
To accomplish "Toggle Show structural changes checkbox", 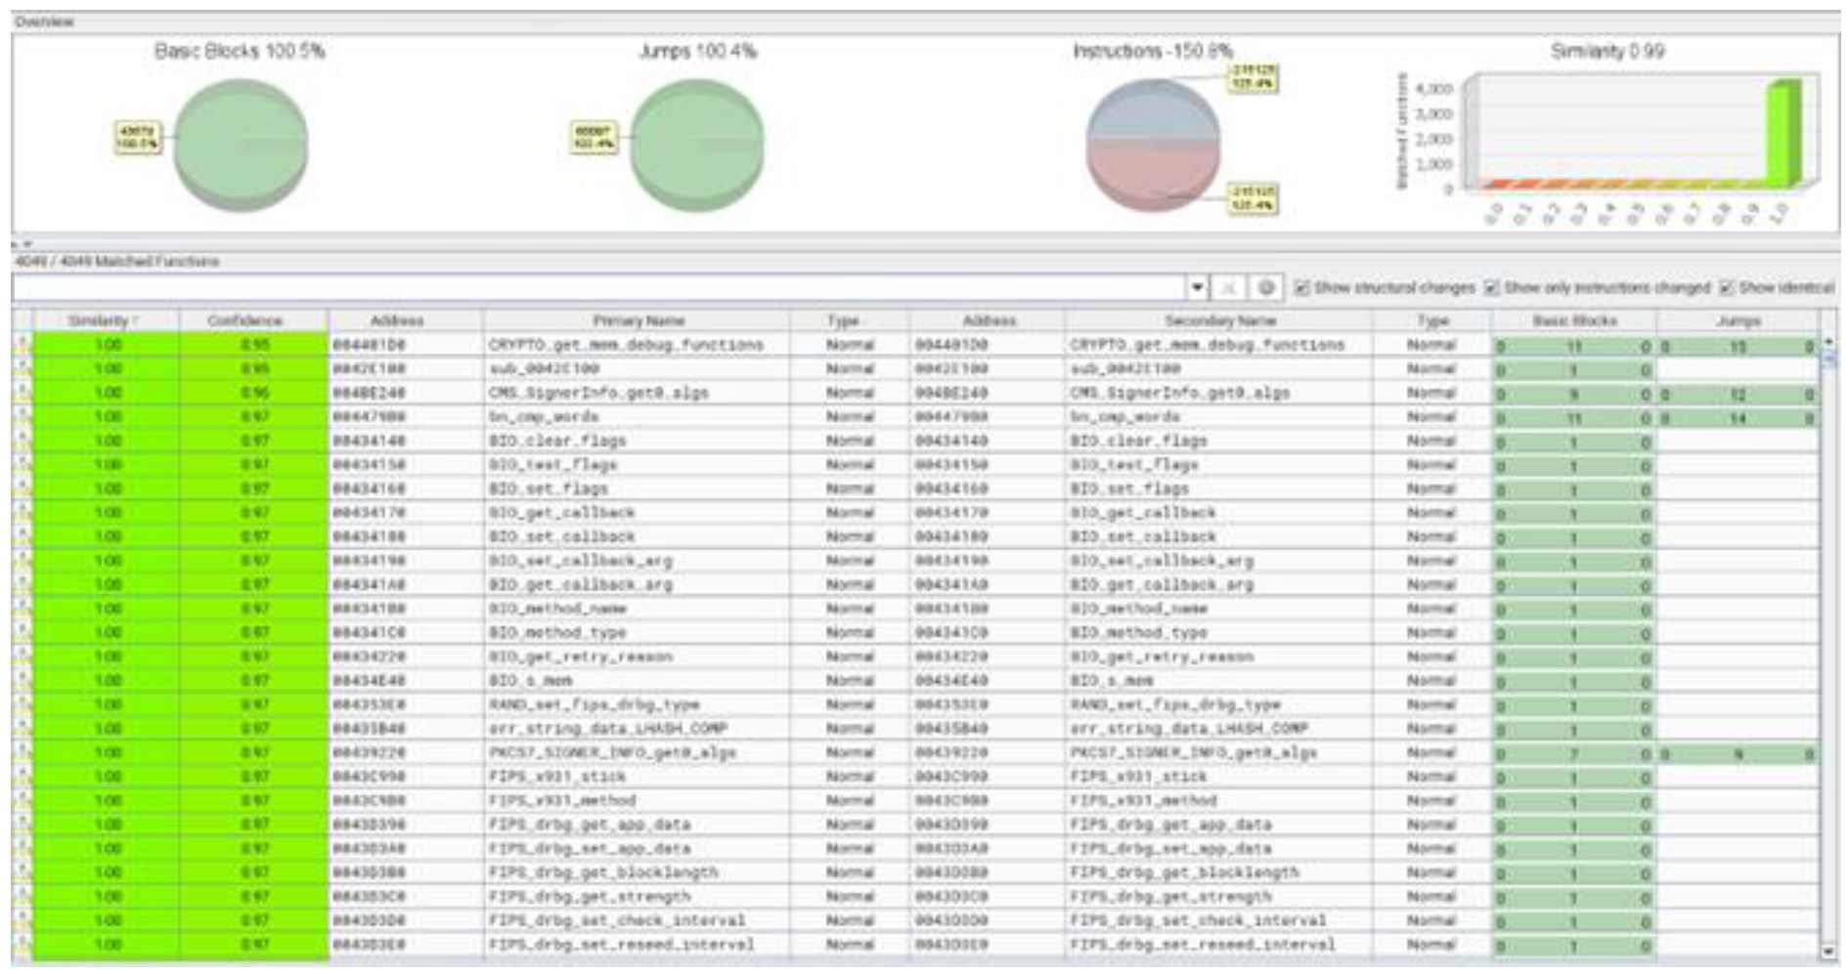I will click(x=1301, y=288).
